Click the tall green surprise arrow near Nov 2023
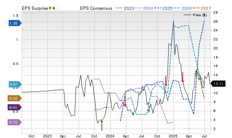 [102, 125]
